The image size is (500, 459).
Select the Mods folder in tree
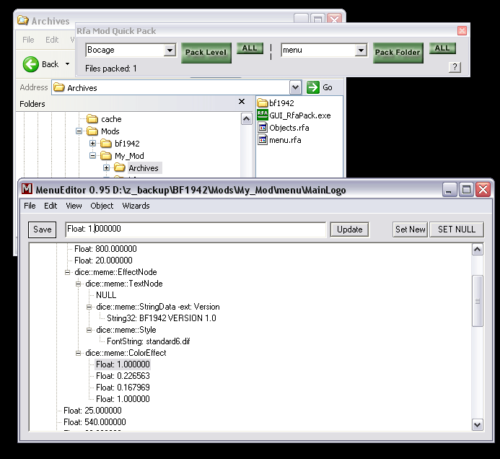tap(103, 131)
